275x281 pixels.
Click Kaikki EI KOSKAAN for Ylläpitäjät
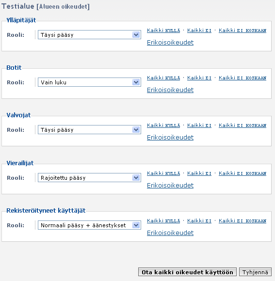pyautogui.click(x=243, y=31)
